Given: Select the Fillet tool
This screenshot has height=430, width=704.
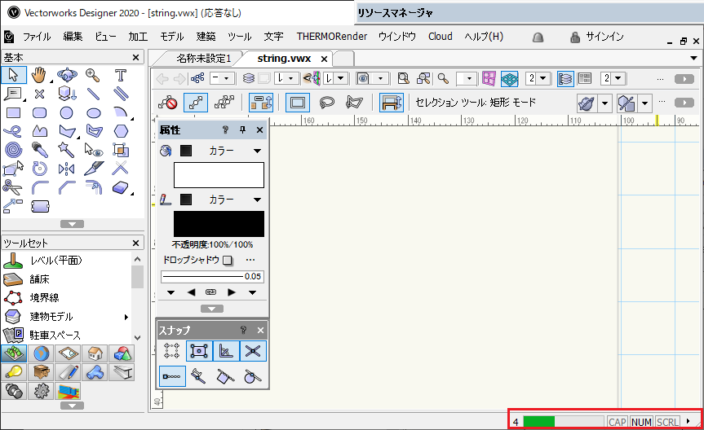Looking at the screenshot, I should (x=39, y=187).
